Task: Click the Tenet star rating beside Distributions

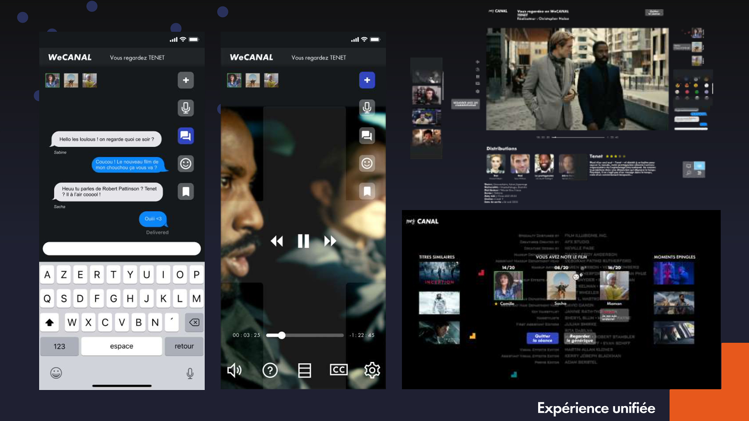Action: point(616,156)
